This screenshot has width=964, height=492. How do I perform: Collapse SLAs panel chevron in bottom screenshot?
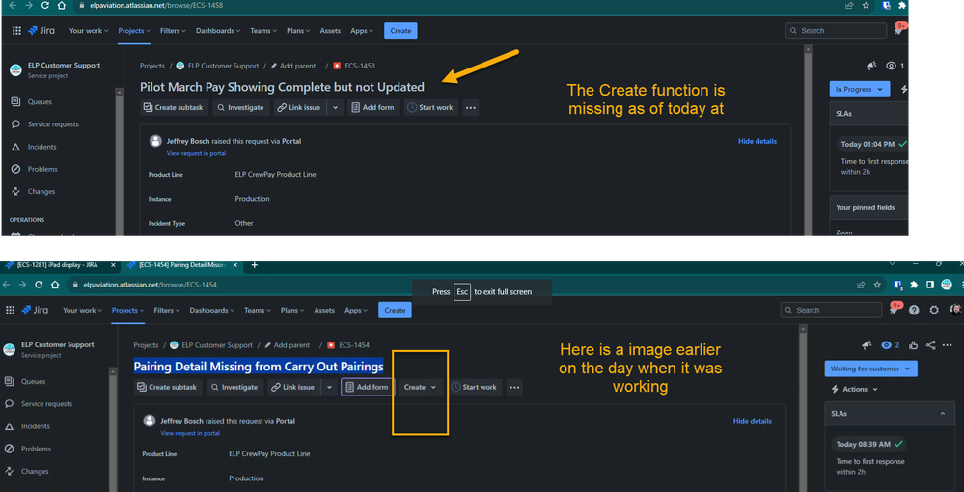943,414
